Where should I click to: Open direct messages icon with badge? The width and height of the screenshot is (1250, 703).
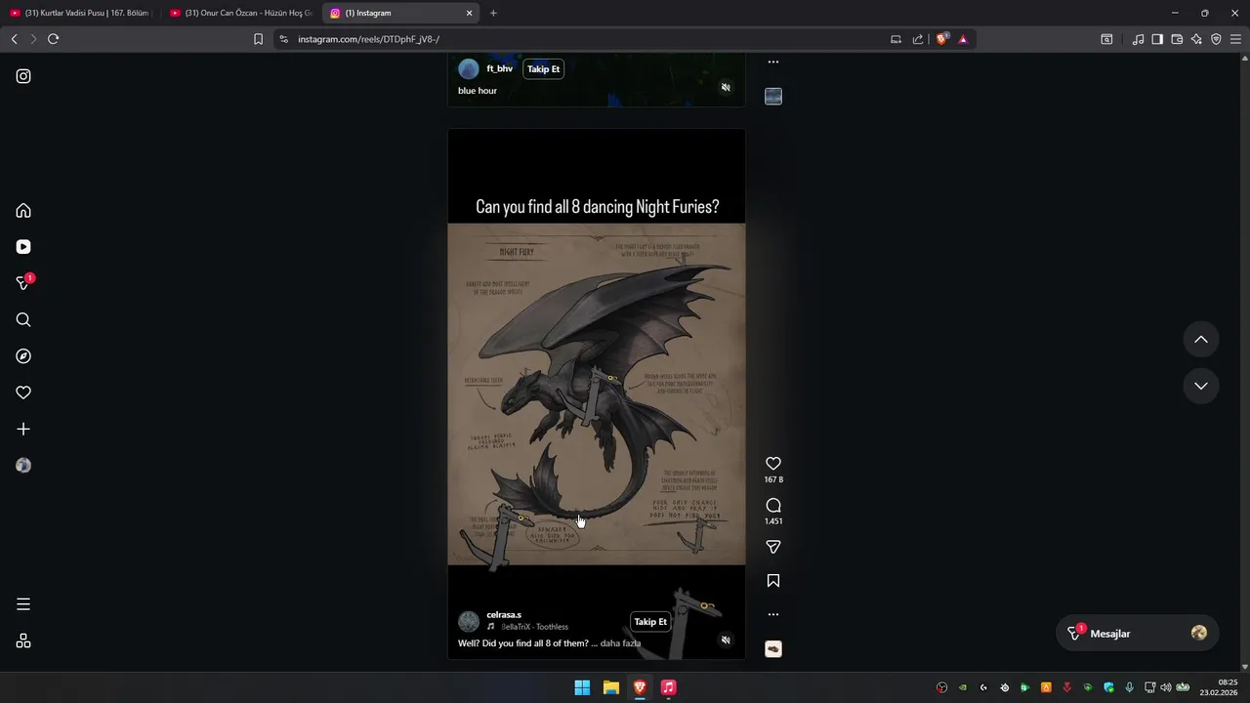coord(23,283)
